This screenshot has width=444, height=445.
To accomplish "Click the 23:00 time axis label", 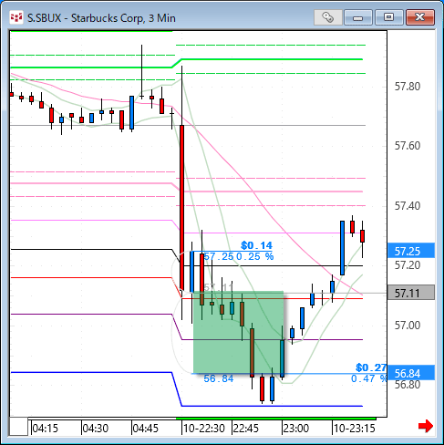I will coord(296,429).
